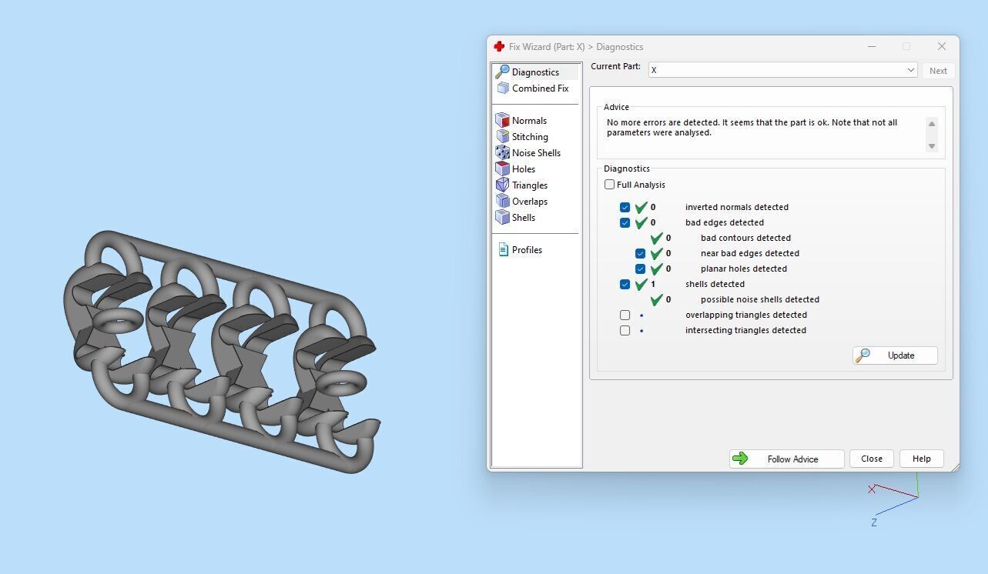The width and height of the screenshot is (988, 574).
Task: Open Help from the dialog
Action: tap(922, 459)
